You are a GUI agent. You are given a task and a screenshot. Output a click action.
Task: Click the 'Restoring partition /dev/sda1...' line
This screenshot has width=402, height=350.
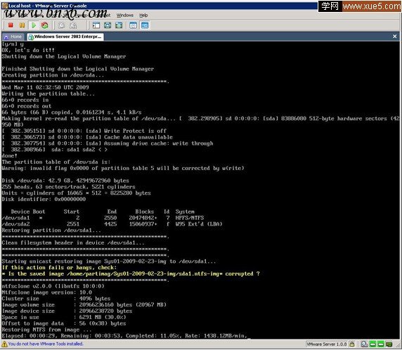pyautogui.click(x=51, y=231)
